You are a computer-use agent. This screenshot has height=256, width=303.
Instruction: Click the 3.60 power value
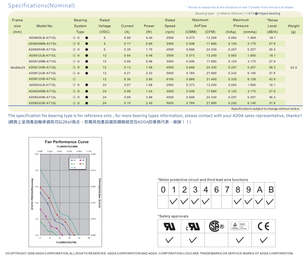pos(149,79)
